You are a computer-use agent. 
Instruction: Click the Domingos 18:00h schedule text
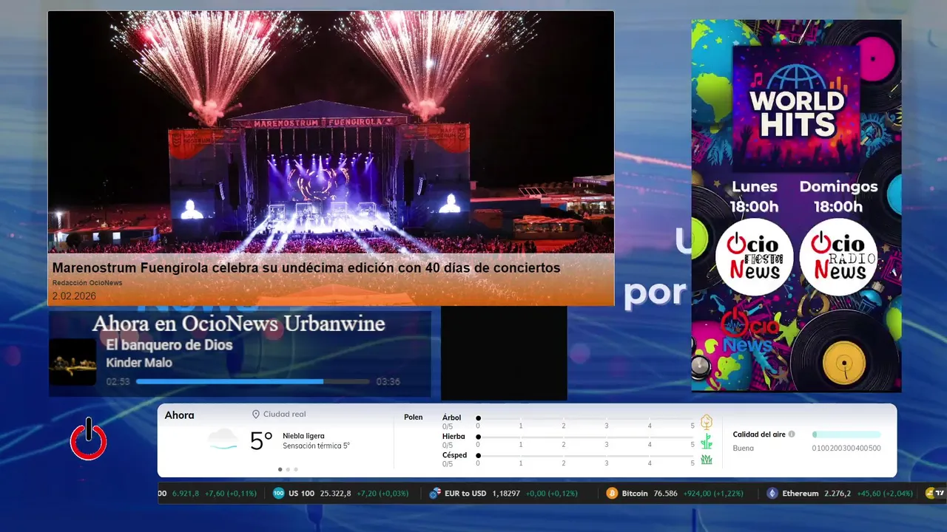coord(838,197)
